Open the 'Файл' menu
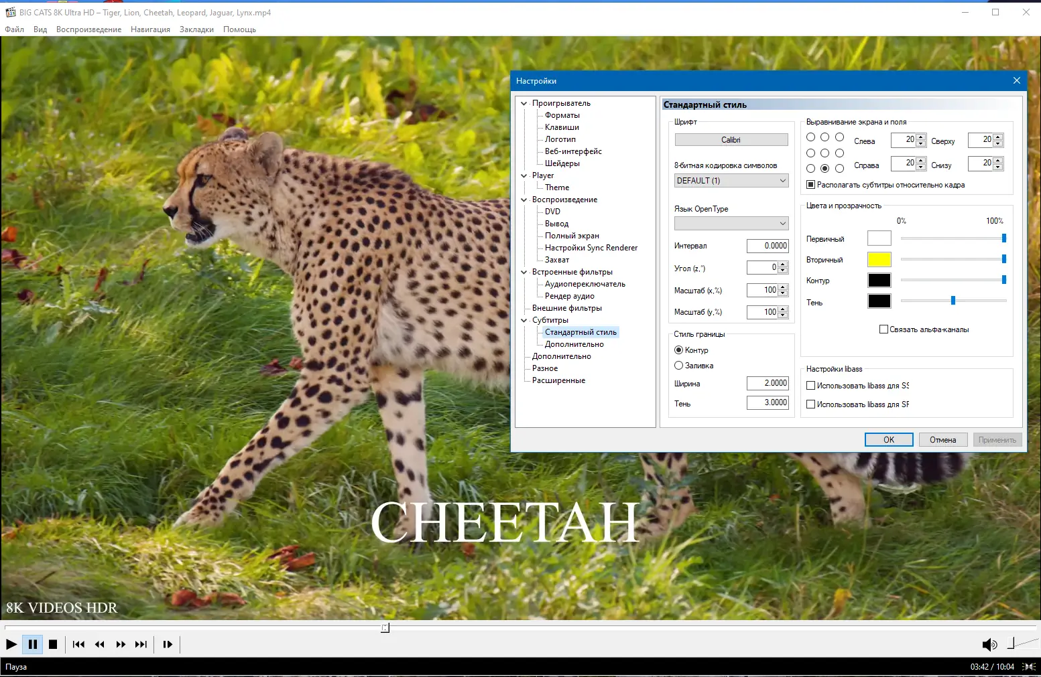The image size is (1041, 677). coord(14,29)
